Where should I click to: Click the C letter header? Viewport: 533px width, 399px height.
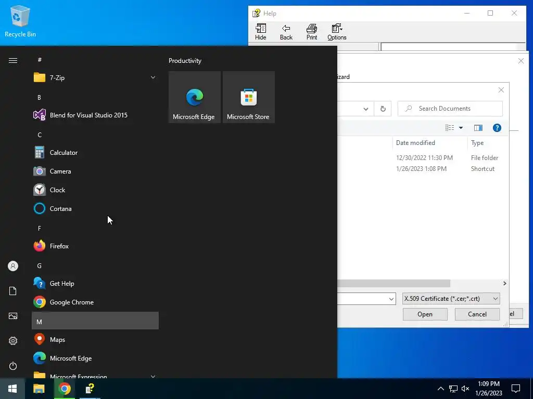tap(40, 135)
